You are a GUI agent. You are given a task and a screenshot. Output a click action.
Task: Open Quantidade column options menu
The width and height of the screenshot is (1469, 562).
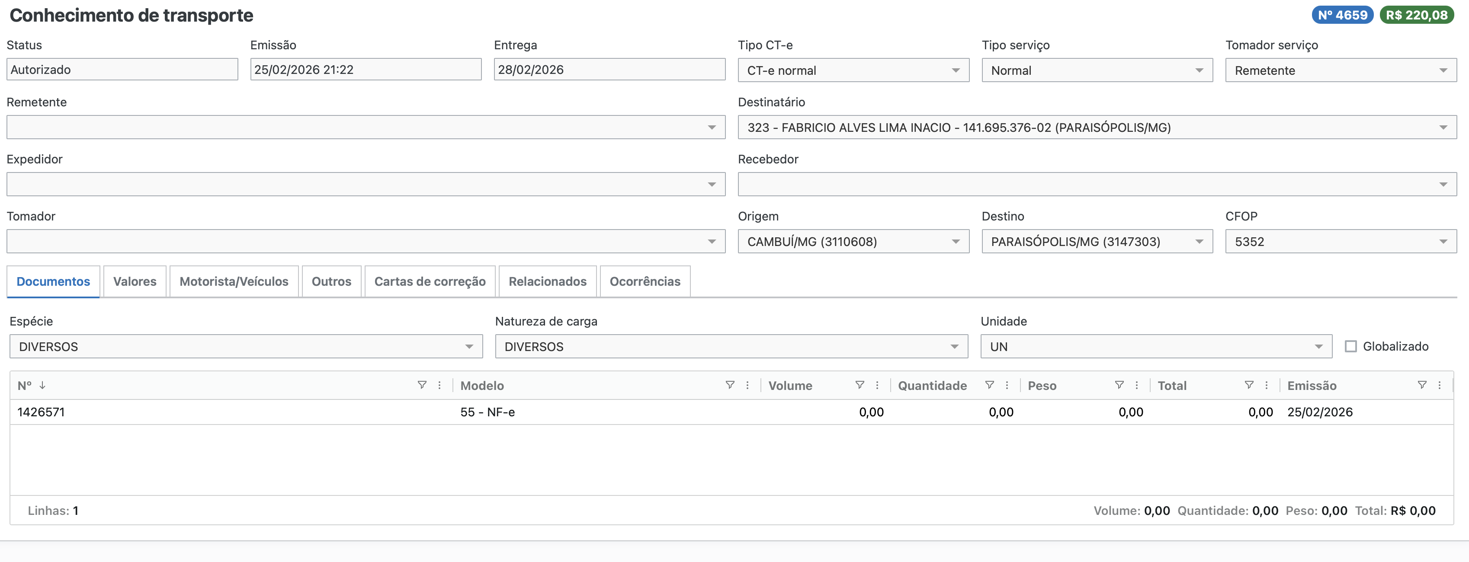coord(1007,385)
